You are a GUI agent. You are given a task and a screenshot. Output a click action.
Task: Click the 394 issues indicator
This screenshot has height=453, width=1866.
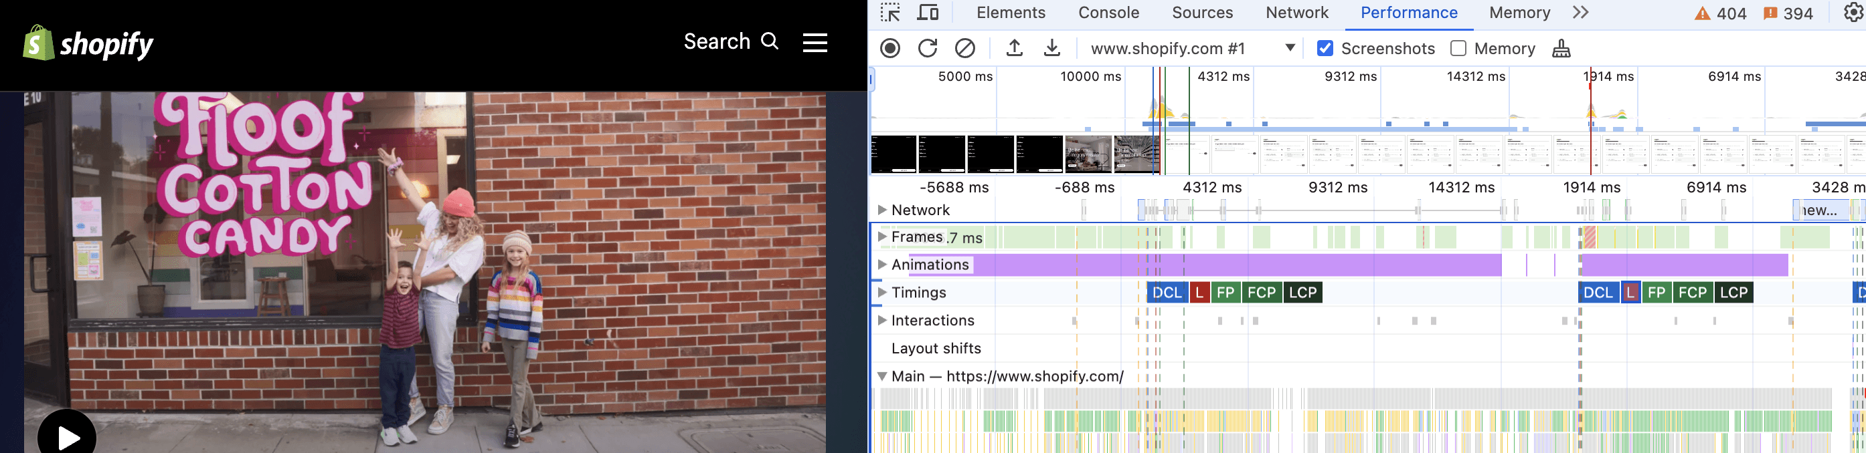click(x=1788, y=13)
